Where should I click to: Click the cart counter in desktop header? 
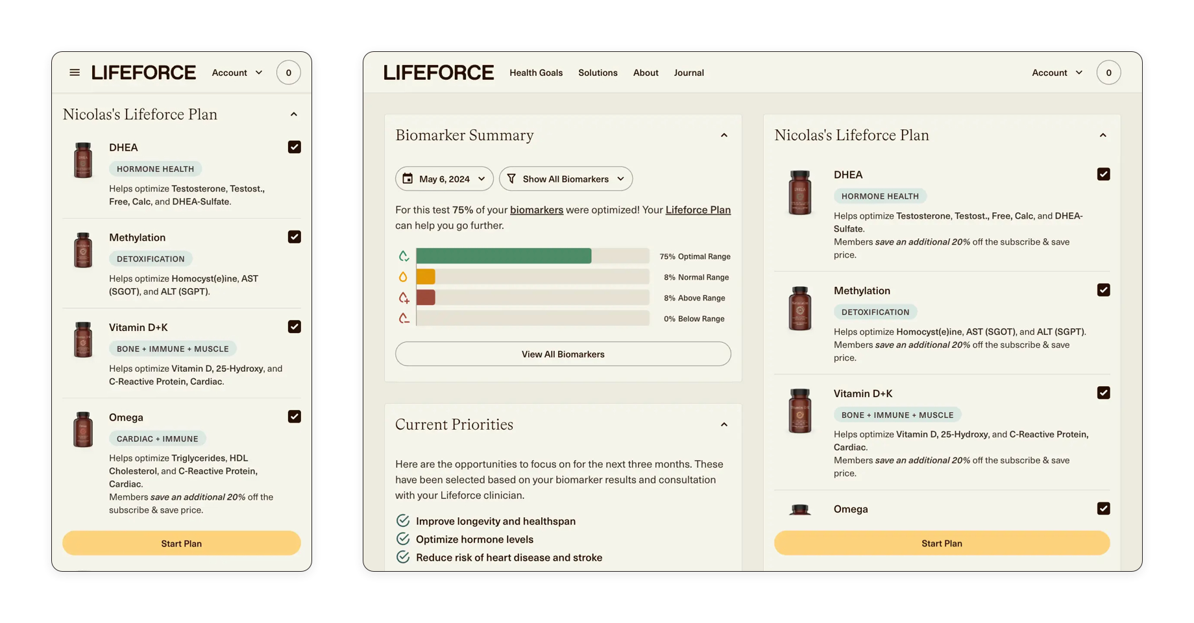[x=1108, y=73]
